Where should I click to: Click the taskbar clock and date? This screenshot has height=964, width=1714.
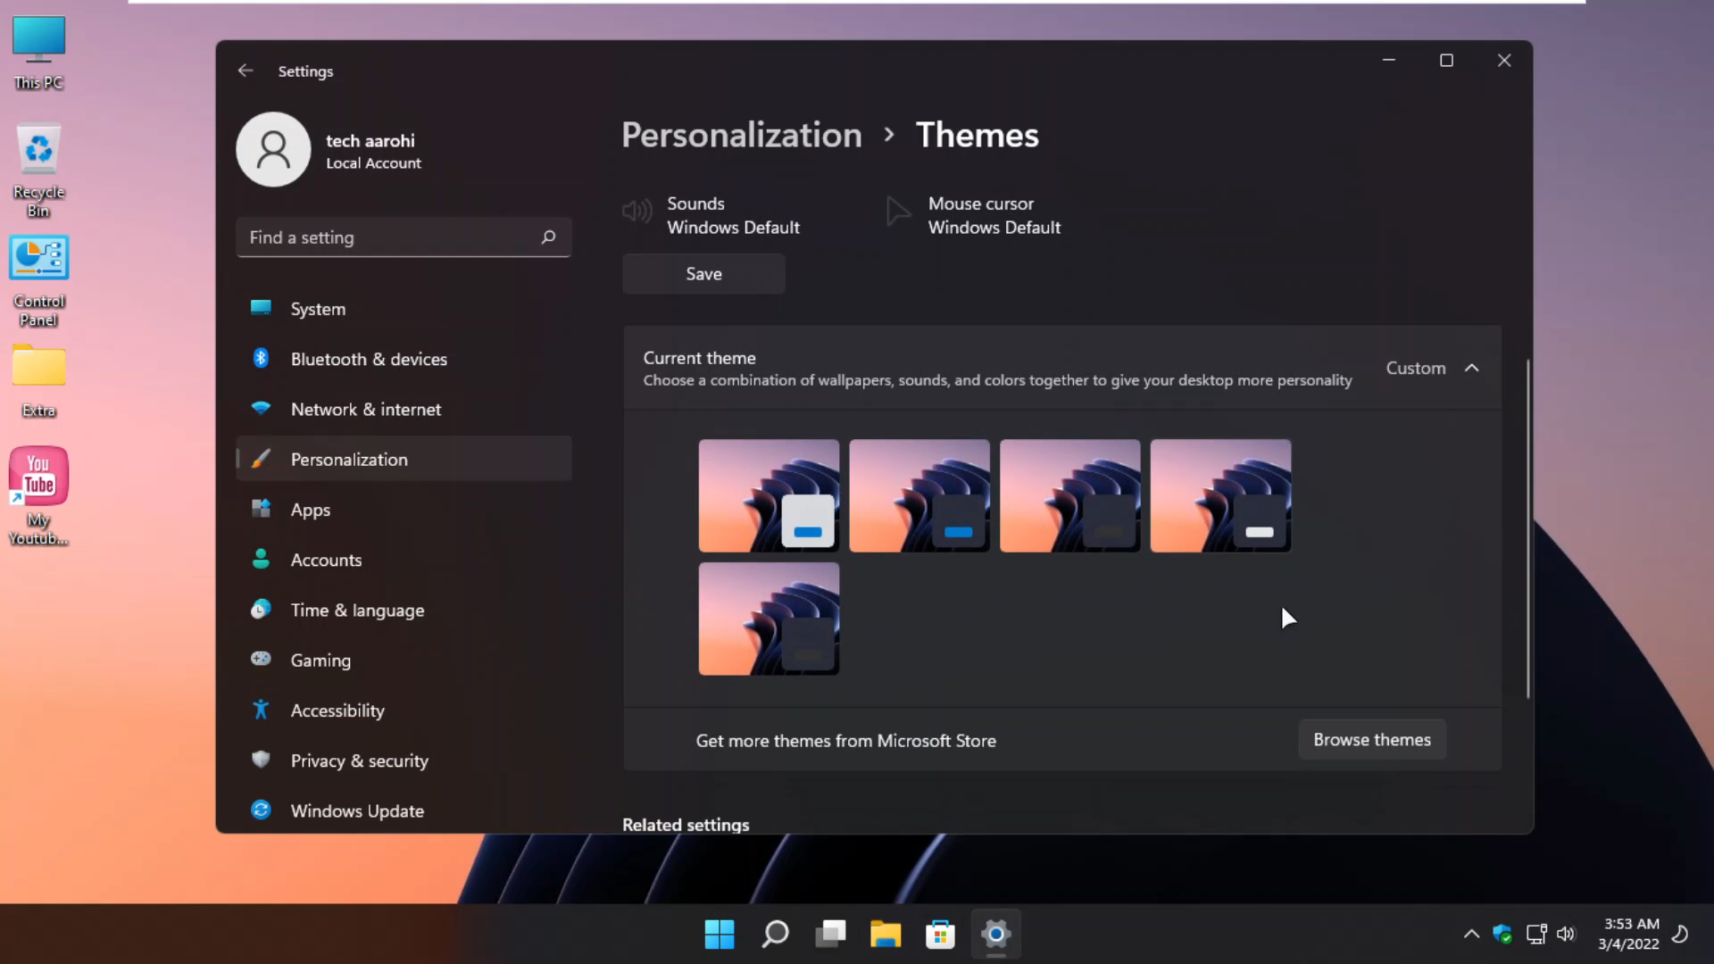tap(1630, 934)
